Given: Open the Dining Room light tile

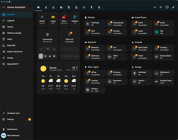Looking at the screenshot, I should [116, 24].
